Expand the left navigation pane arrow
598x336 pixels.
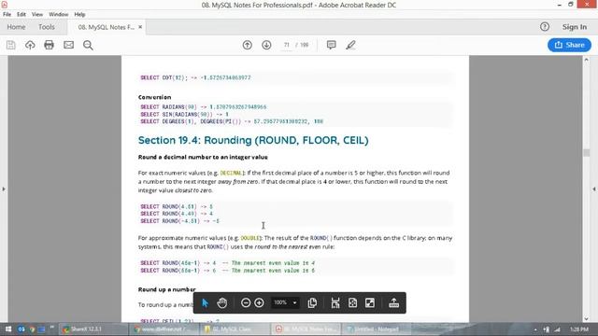click(4, 189)
